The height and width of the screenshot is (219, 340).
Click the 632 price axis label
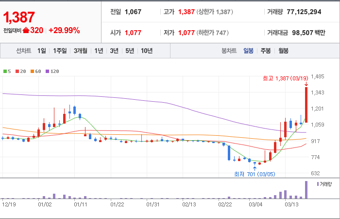(x=315, y=173)
